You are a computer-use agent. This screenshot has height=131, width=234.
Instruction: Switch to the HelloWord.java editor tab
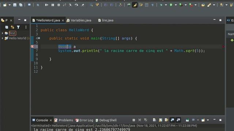[x=48, y=20]
